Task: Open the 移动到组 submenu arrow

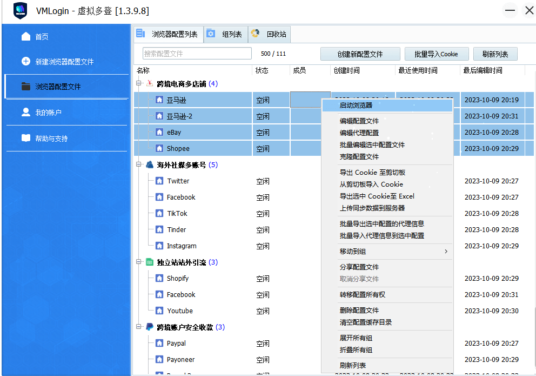Action: pos(446,251)
